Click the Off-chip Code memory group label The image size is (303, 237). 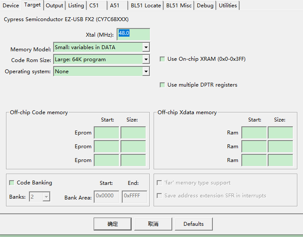39,112
